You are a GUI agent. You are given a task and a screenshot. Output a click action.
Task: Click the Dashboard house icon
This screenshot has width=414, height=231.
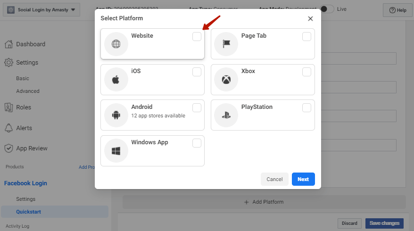pyautogui.click(x=8, y=44)
